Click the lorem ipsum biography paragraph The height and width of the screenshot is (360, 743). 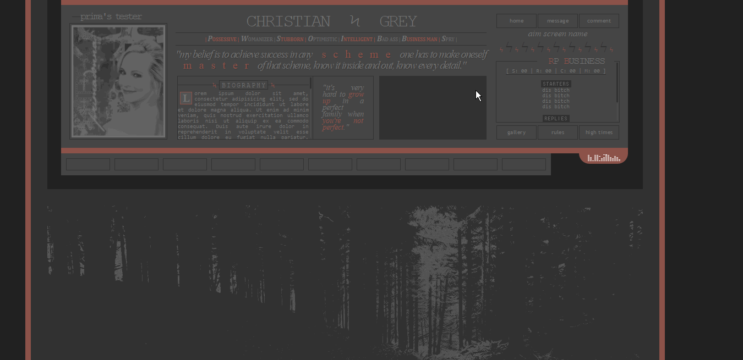tap(243, 115)
